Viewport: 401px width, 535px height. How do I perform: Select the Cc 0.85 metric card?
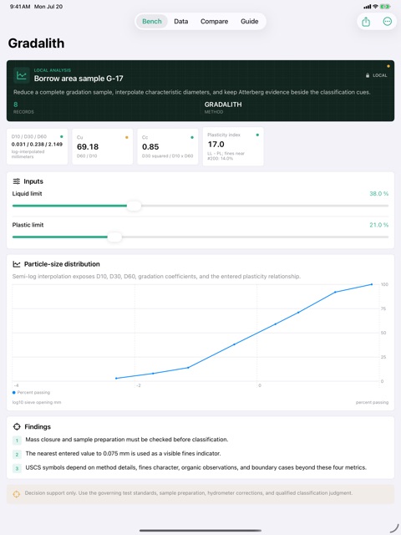(168, 147)
